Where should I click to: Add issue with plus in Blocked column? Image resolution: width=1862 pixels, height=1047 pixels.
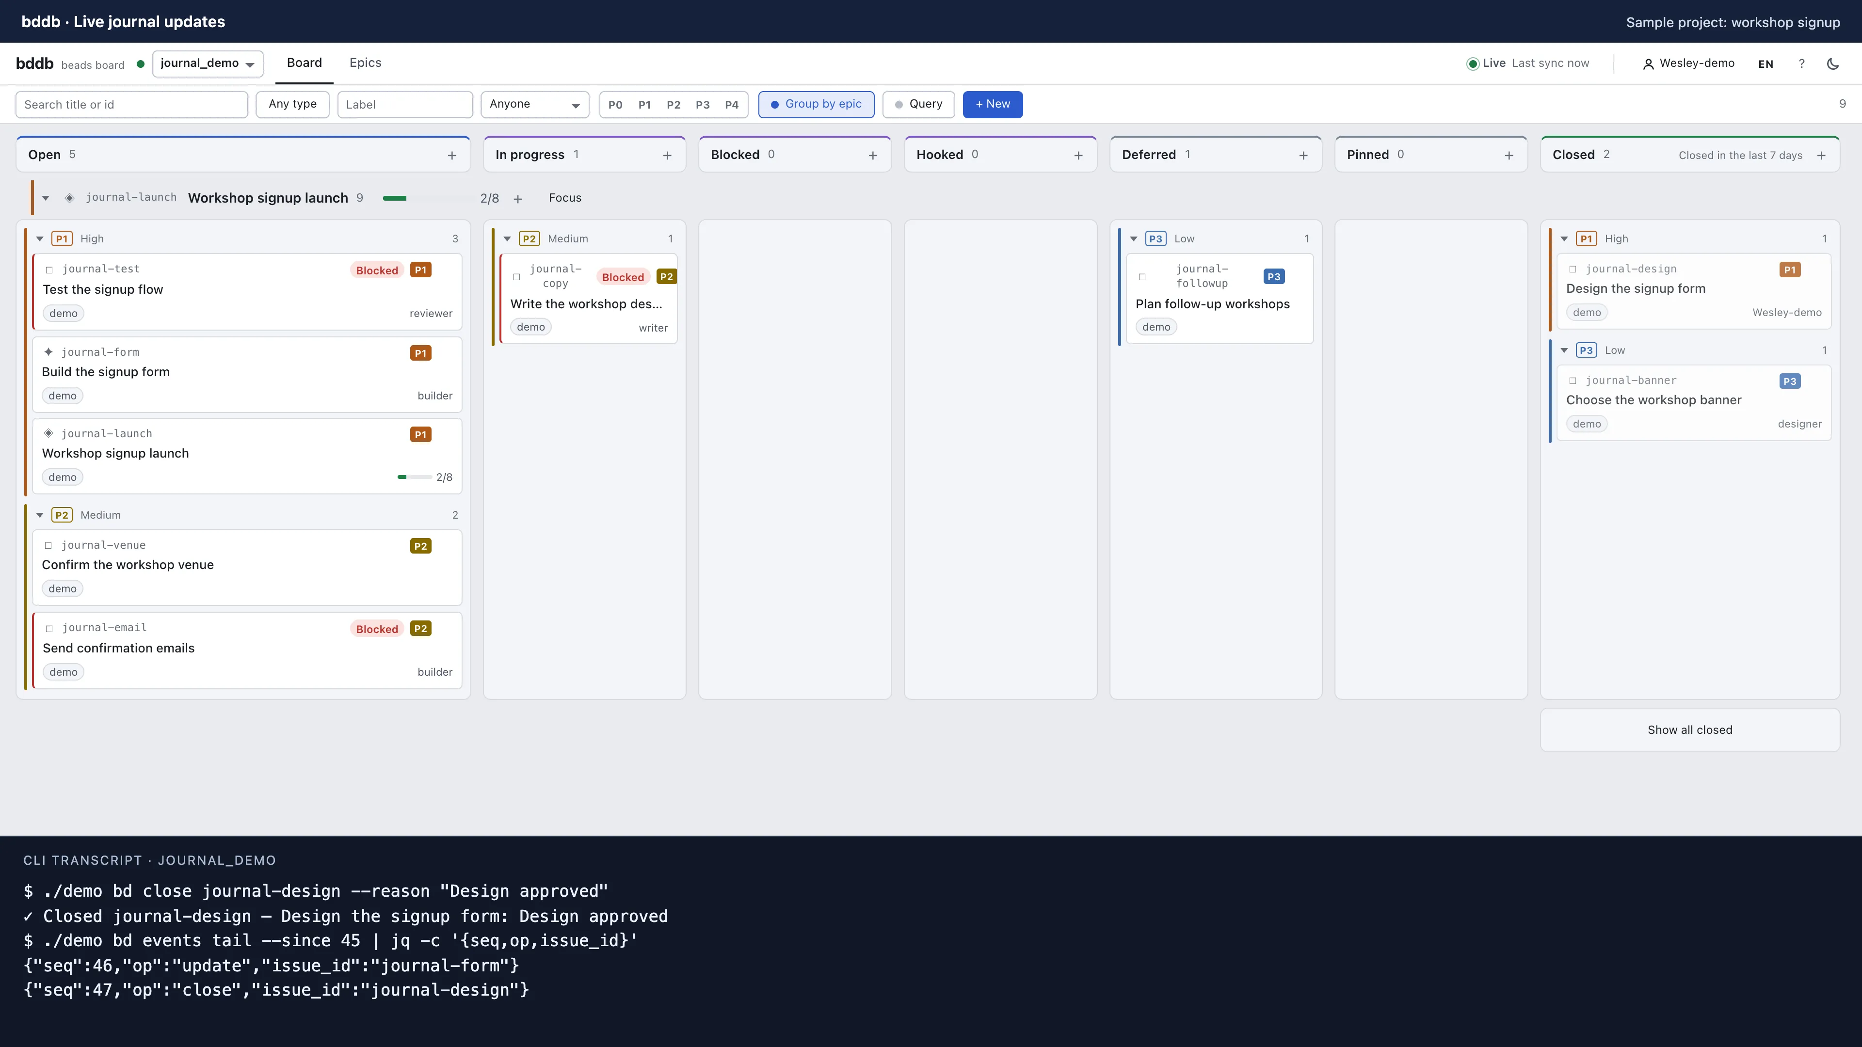pyautogui.click(x=872, y=155)
